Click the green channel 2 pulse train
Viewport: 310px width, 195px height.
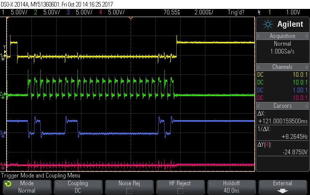click(101, 85)
